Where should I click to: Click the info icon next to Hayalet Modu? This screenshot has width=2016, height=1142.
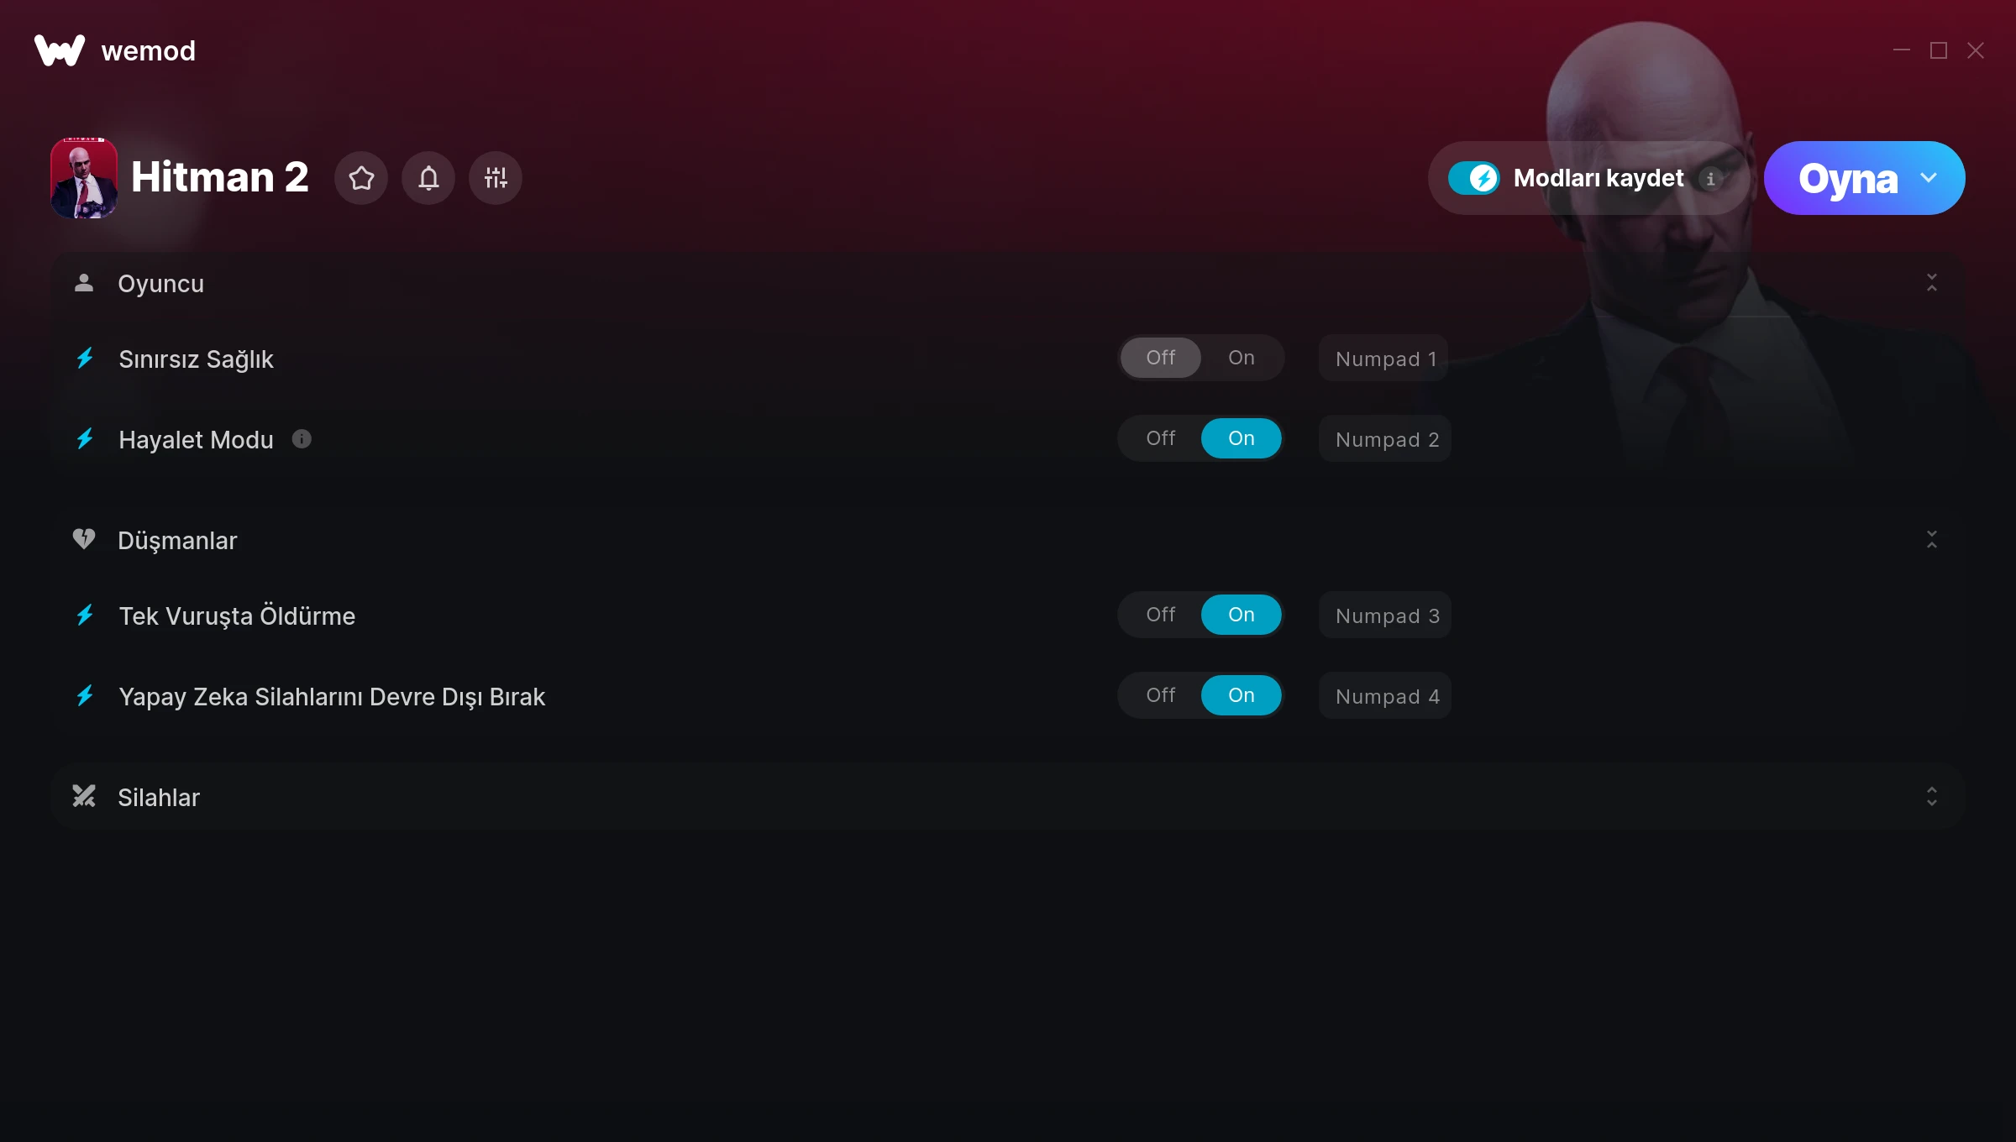[302, 439]
